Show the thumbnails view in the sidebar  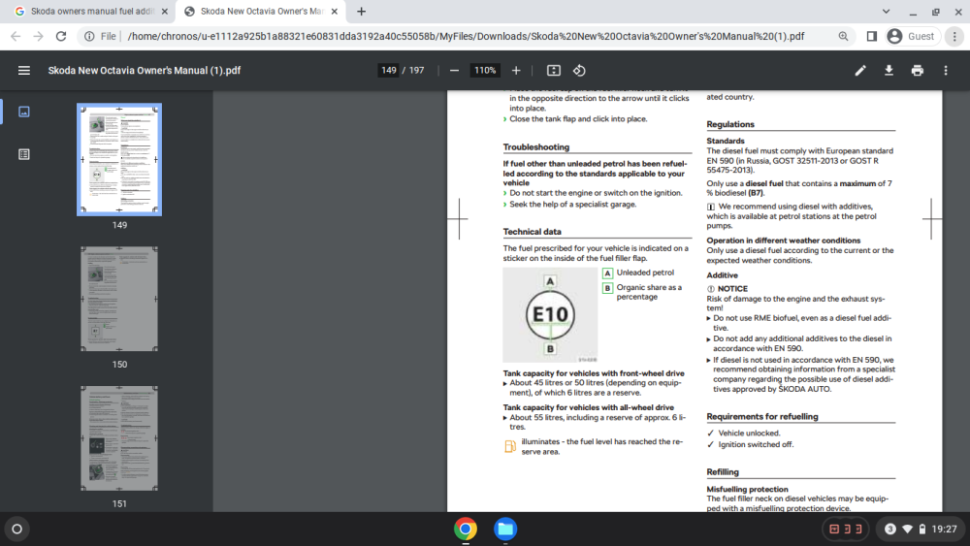coord(24,112)
